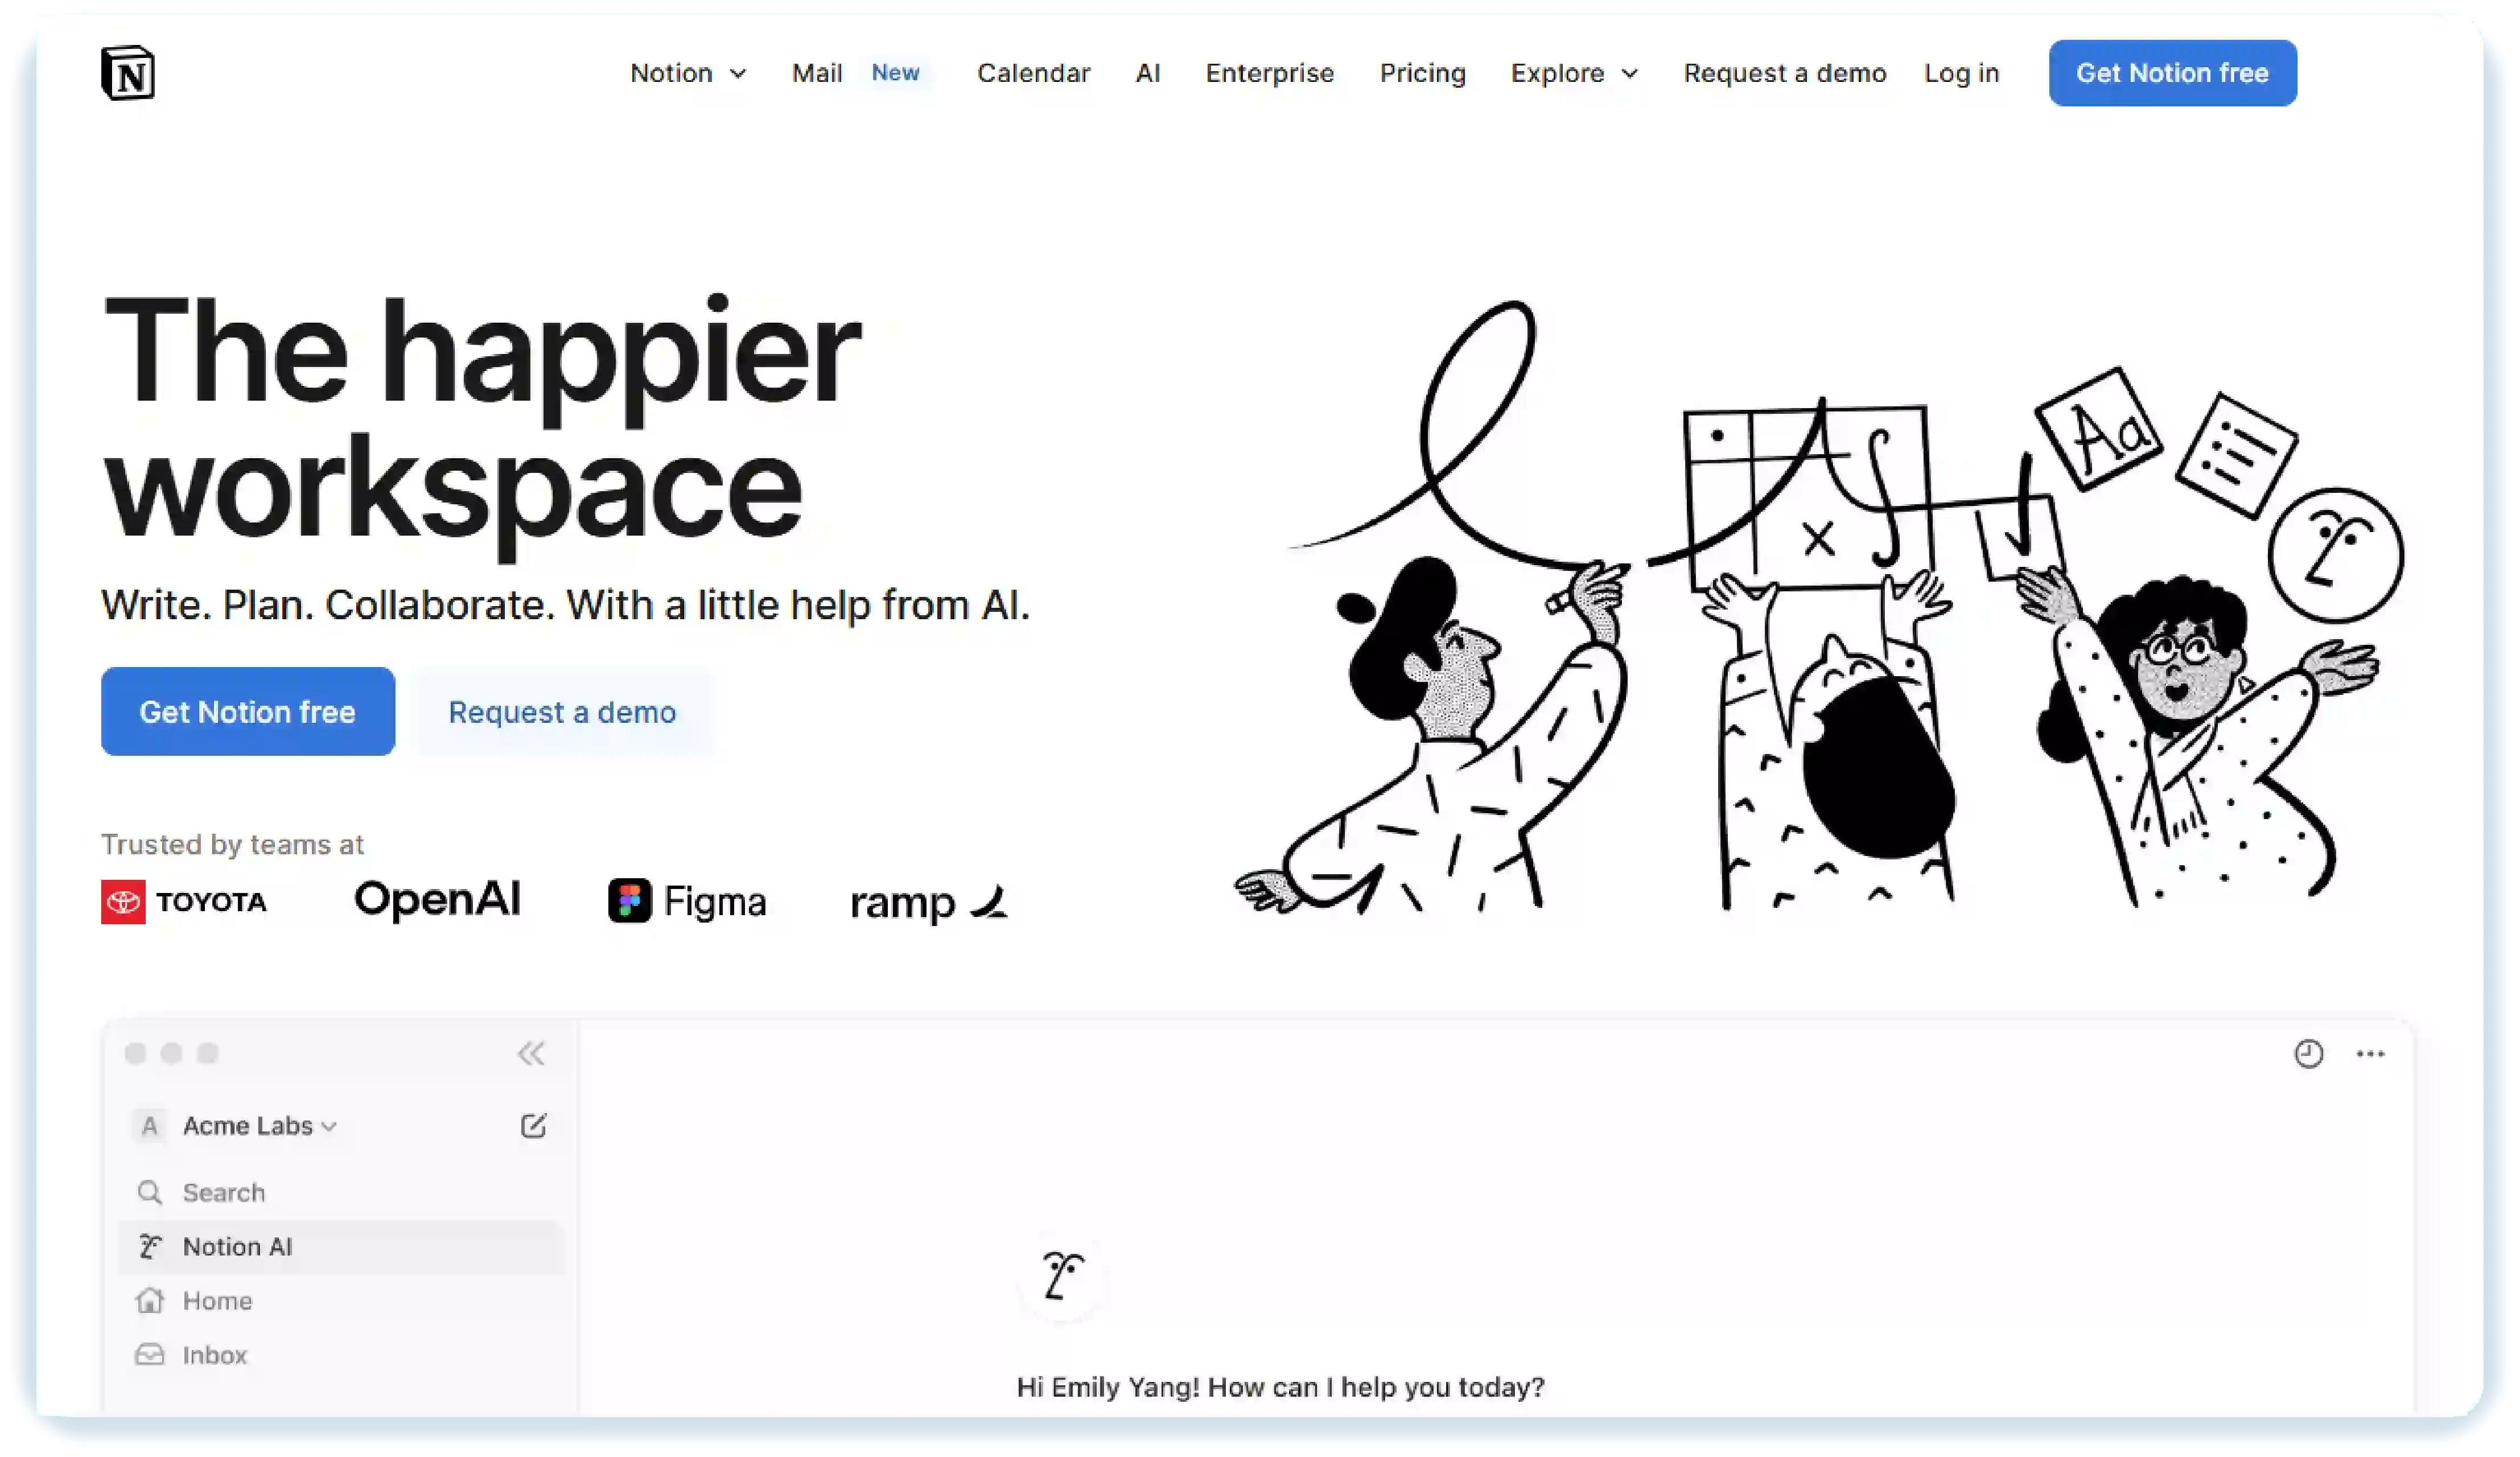Click the Toyota logo
The image size is (2520, 1457).
(184, 902)
